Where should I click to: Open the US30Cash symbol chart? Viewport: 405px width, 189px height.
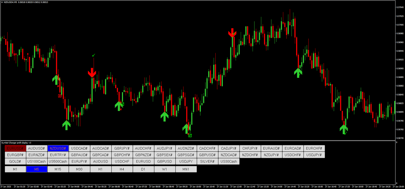229,161
